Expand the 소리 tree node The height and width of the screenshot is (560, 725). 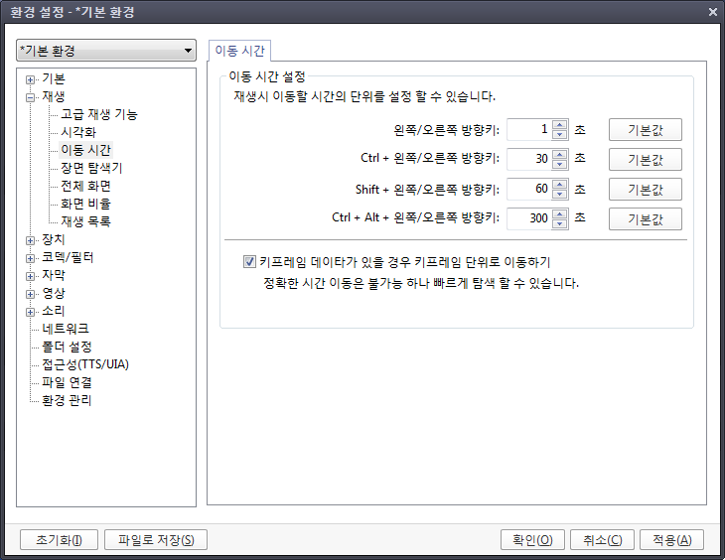31,312
